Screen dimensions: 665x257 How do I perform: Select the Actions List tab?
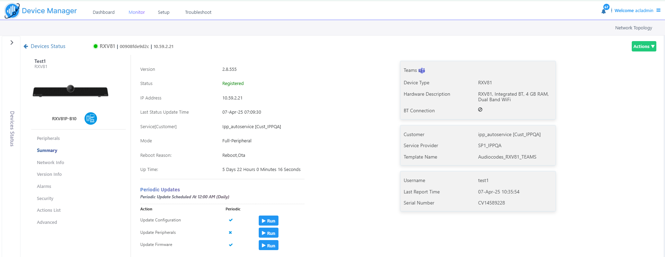49,210
